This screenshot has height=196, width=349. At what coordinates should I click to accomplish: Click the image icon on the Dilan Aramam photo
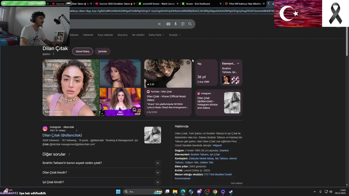click(x=134, y=110)
